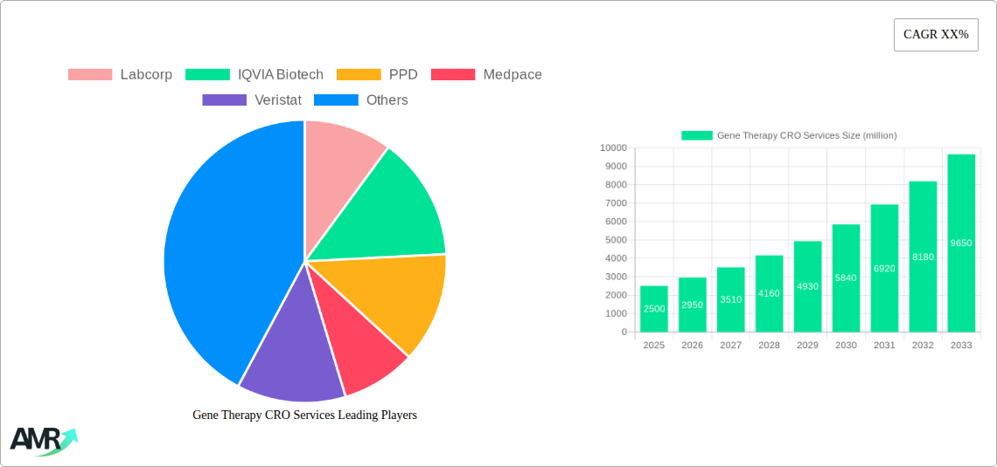Image resolution: width=997 pixels, height=467 pixels.
Task: Toggle Others legend entry
Action: coord(387,100)
